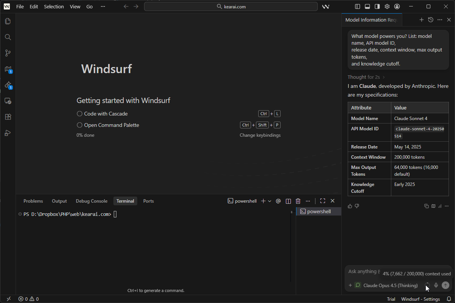Maximize the terminal panel size

coord(323,201)
